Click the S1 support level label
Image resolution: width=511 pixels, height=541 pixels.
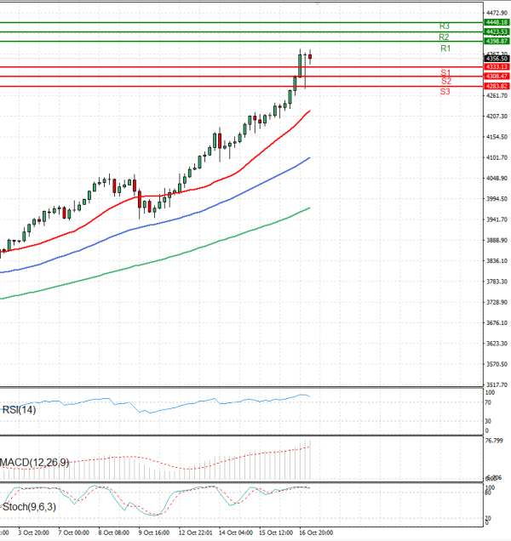pyautogui.click(x=445, y=72)
